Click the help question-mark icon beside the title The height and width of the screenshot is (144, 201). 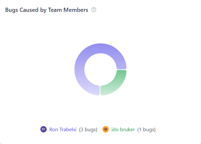94,10
